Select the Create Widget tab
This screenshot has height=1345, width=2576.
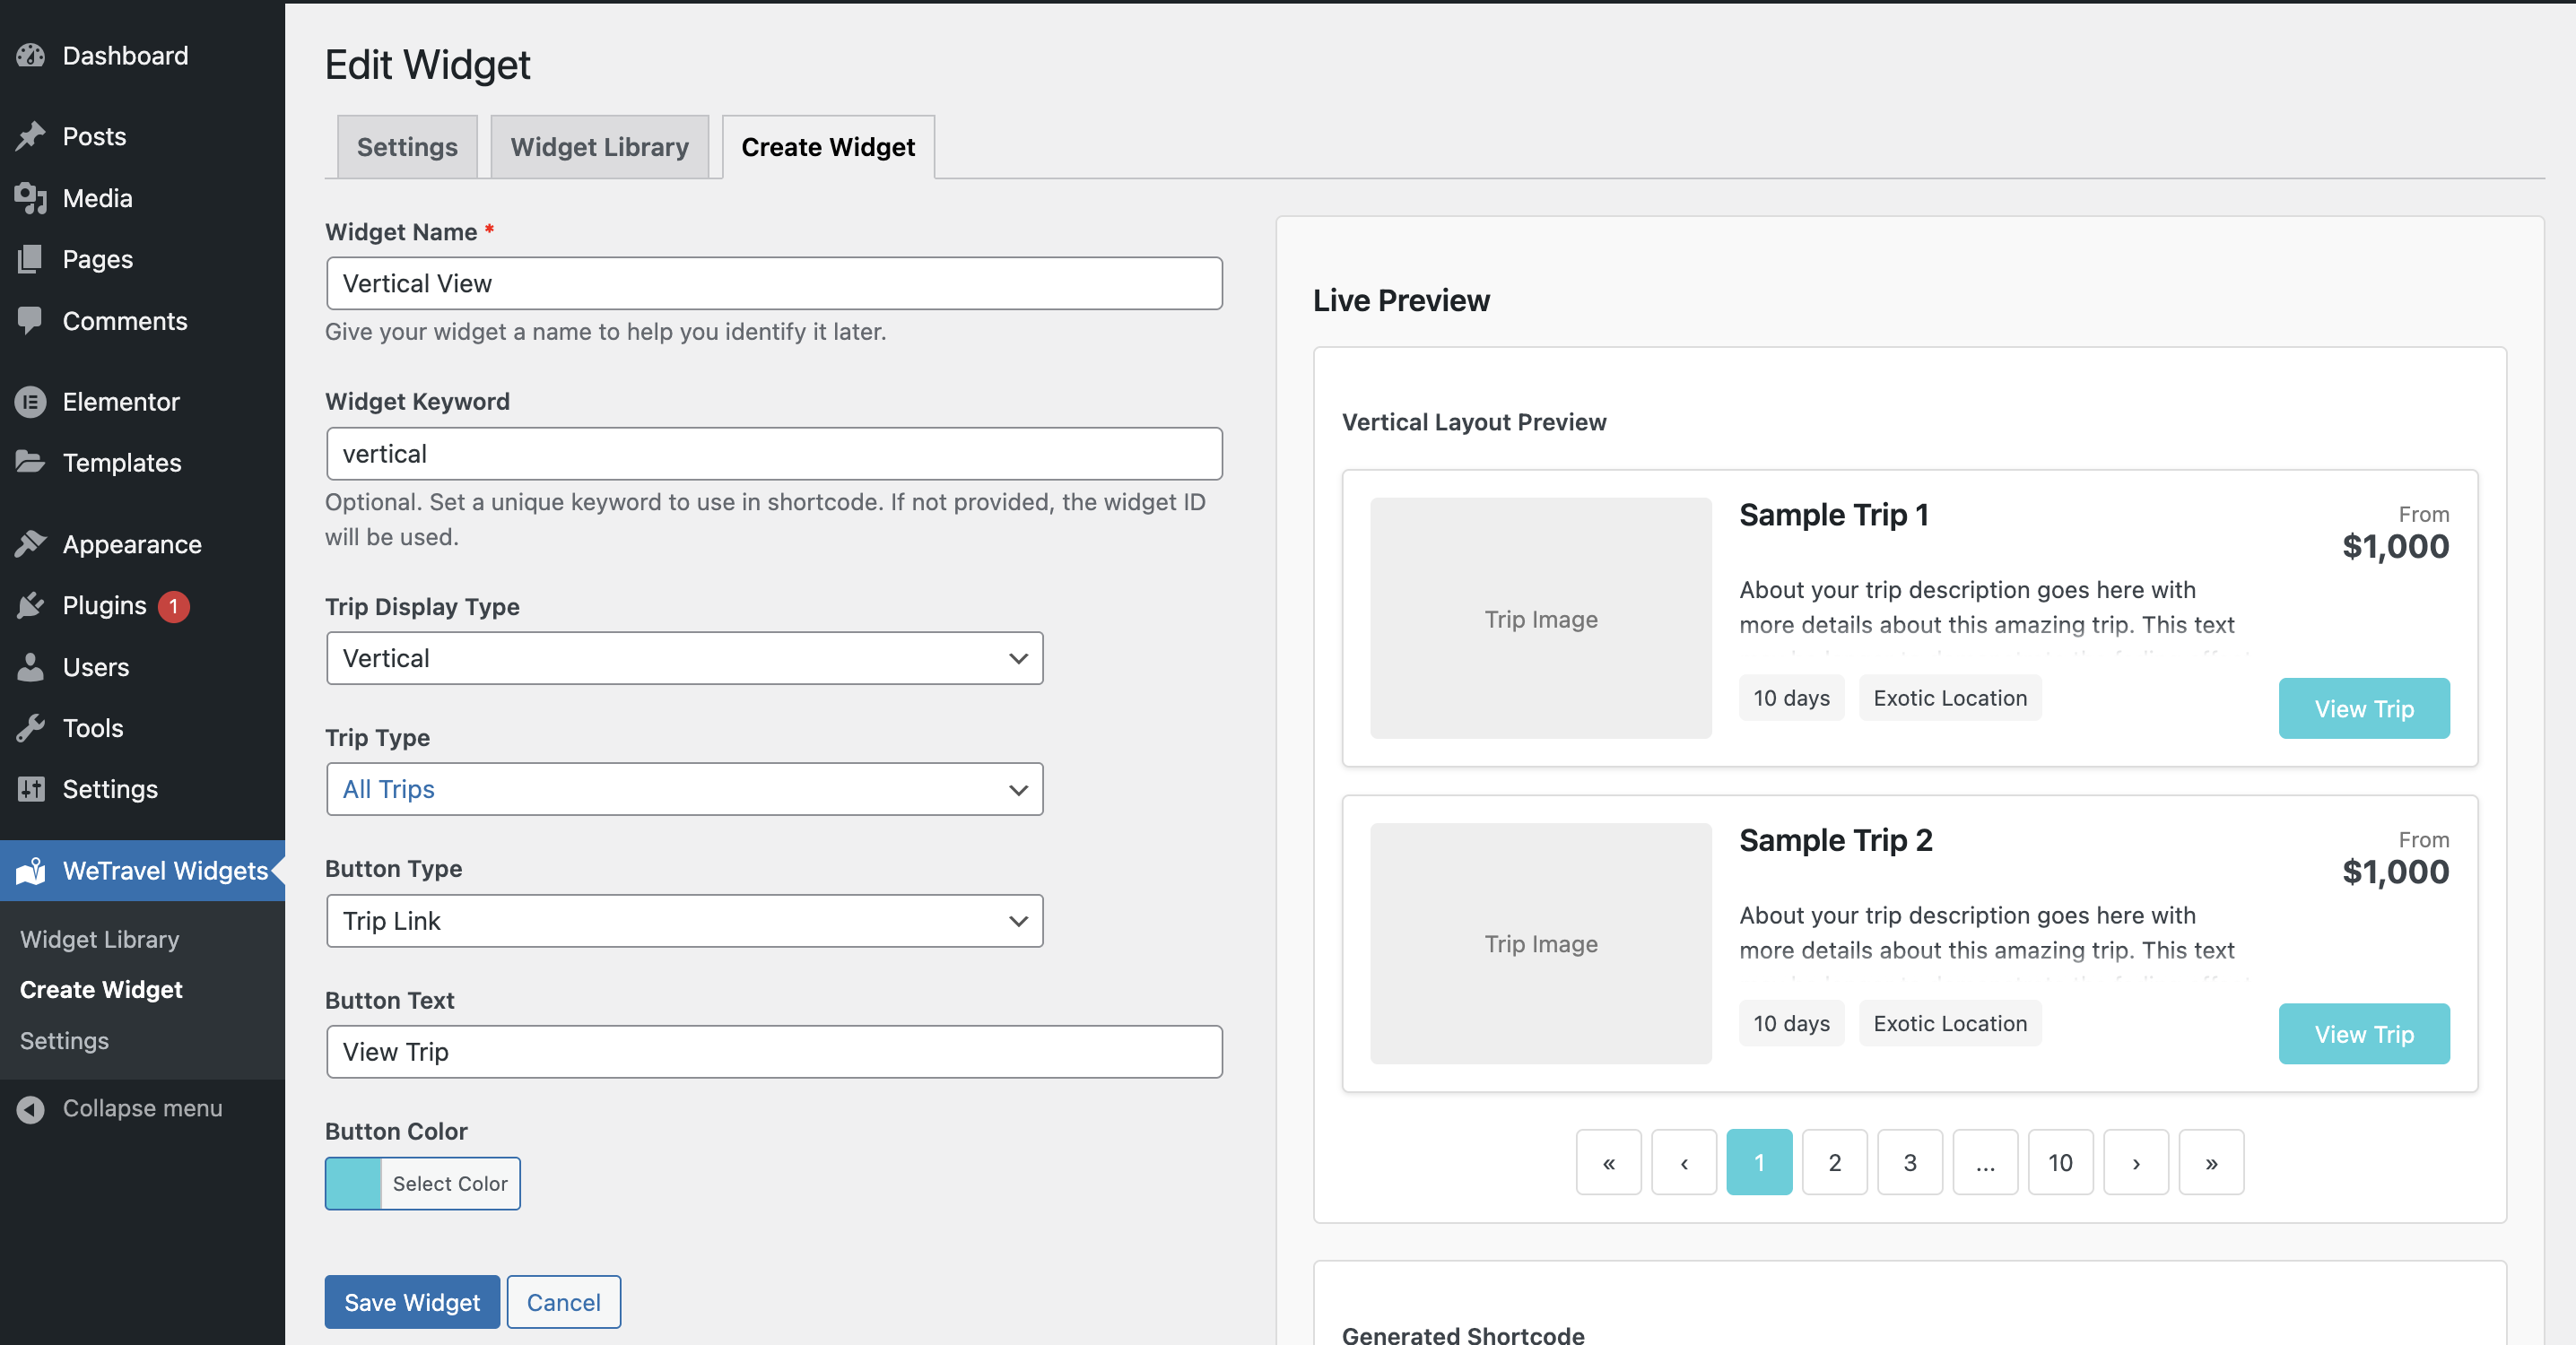(828, 147)
